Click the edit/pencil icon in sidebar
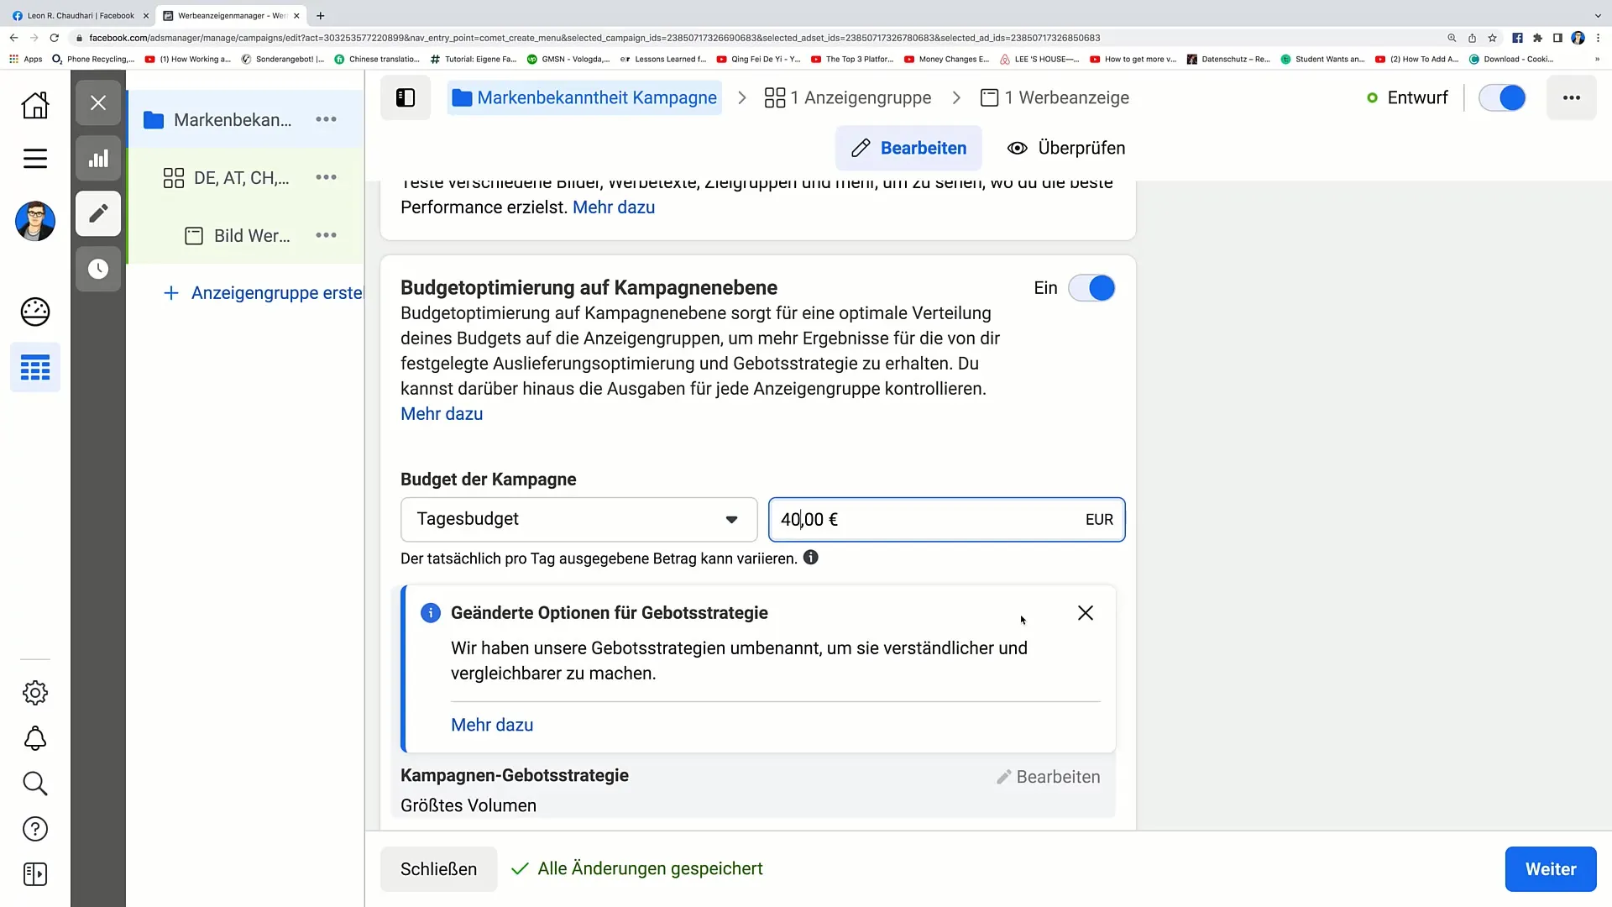 pyautogui.click(x=98, y=214)
